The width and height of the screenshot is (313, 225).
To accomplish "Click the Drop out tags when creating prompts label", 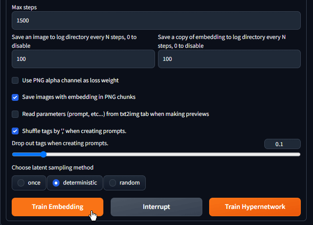I will coord(60,143).
